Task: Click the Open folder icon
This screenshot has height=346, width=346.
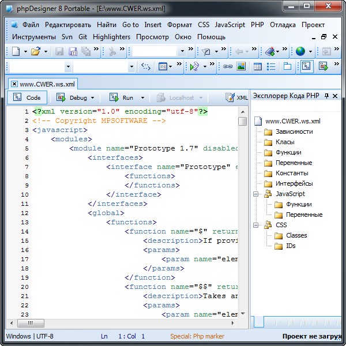Action: click(x=36, y=52)
